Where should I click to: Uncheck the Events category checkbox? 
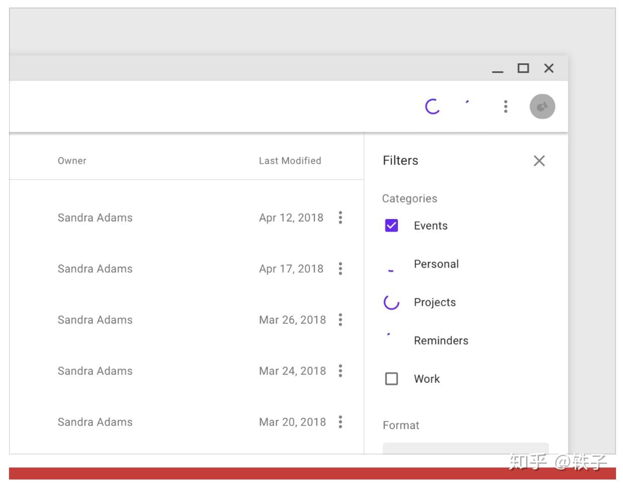pos(391,225)
